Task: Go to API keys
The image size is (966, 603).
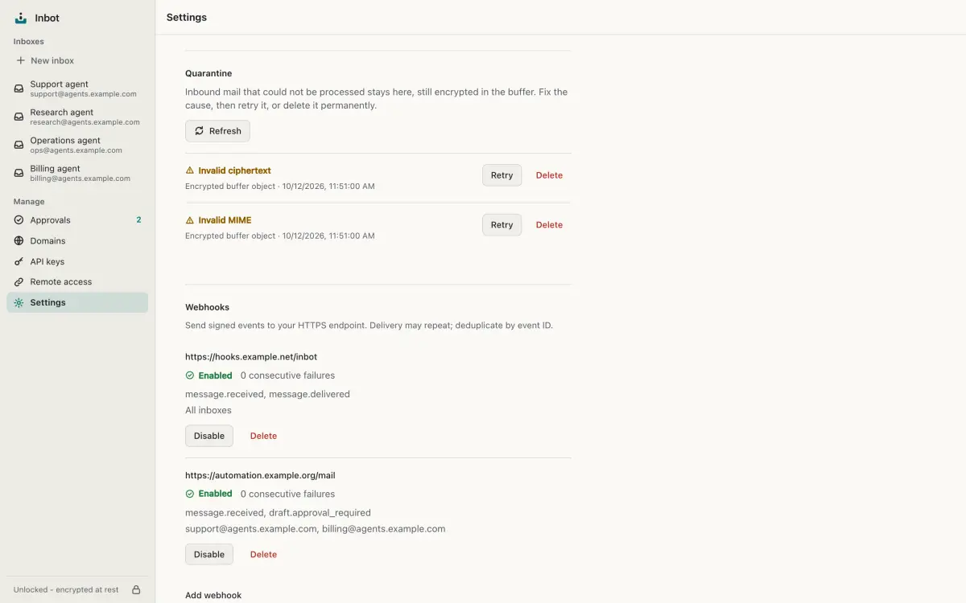Action: pyautogui.click(x=77, y=261)
